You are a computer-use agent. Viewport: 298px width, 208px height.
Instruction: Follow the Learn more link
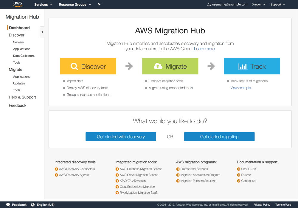(x=204, y=49)
